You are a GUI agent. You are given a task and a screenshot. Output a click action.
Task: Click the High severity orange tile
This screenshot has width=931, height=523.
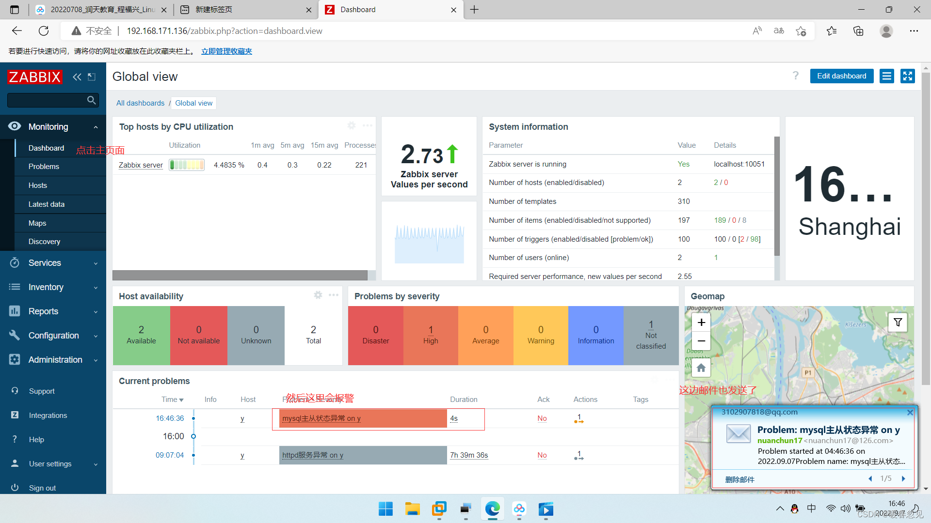click(x=430, y=335)
